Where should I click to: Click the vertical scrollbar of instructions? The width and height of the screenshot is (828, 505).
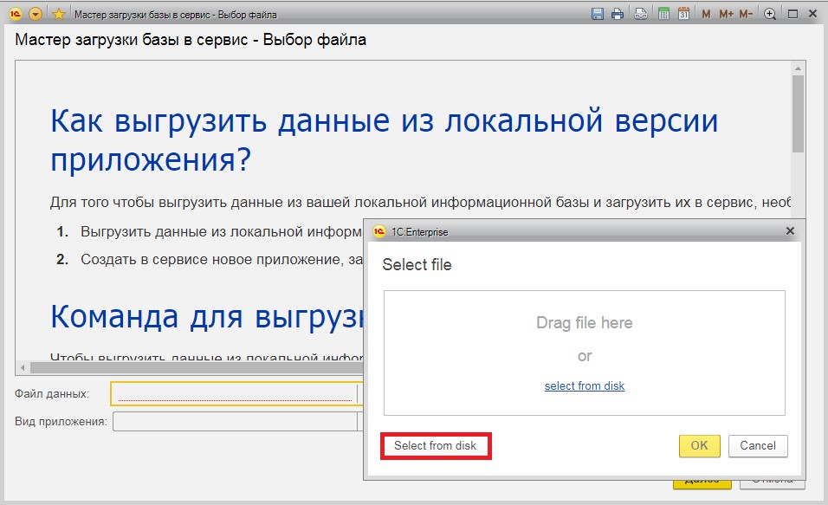[x=798, y=113]
